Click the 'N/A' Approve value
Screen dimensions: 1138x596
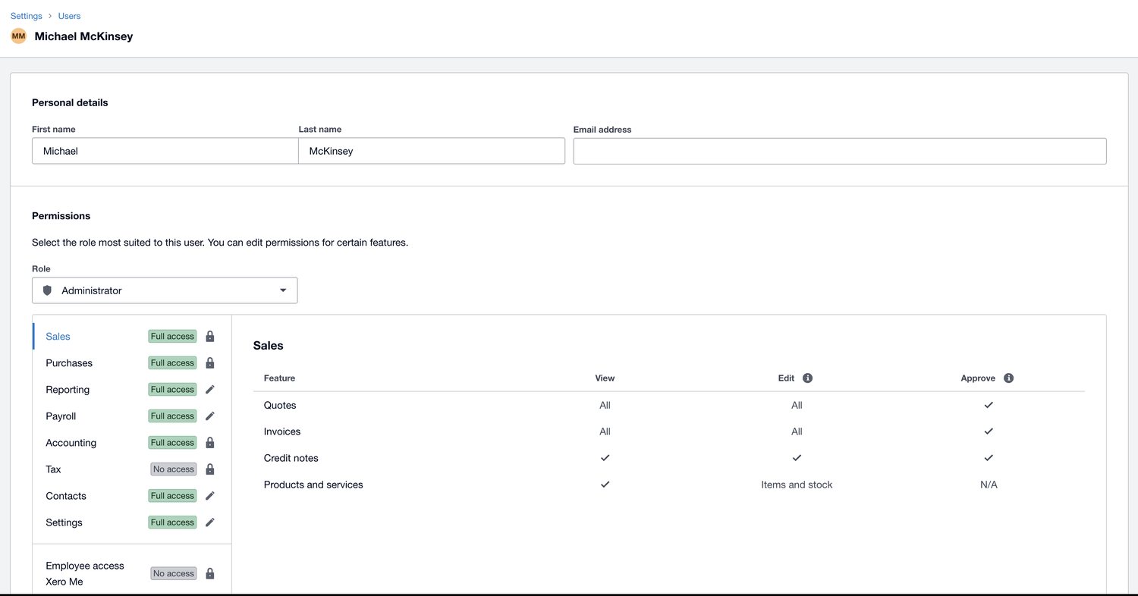[x=989, y=485]
